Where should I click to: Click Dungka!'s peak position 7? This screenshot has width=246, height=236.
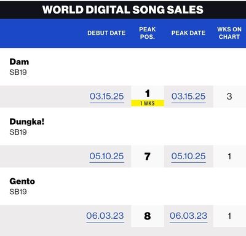click(148, 157)
